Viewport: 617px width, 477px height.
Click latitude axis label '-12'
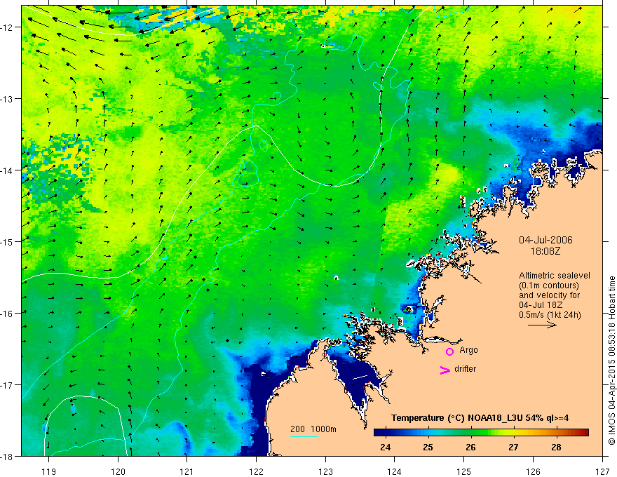click(8, 27)
